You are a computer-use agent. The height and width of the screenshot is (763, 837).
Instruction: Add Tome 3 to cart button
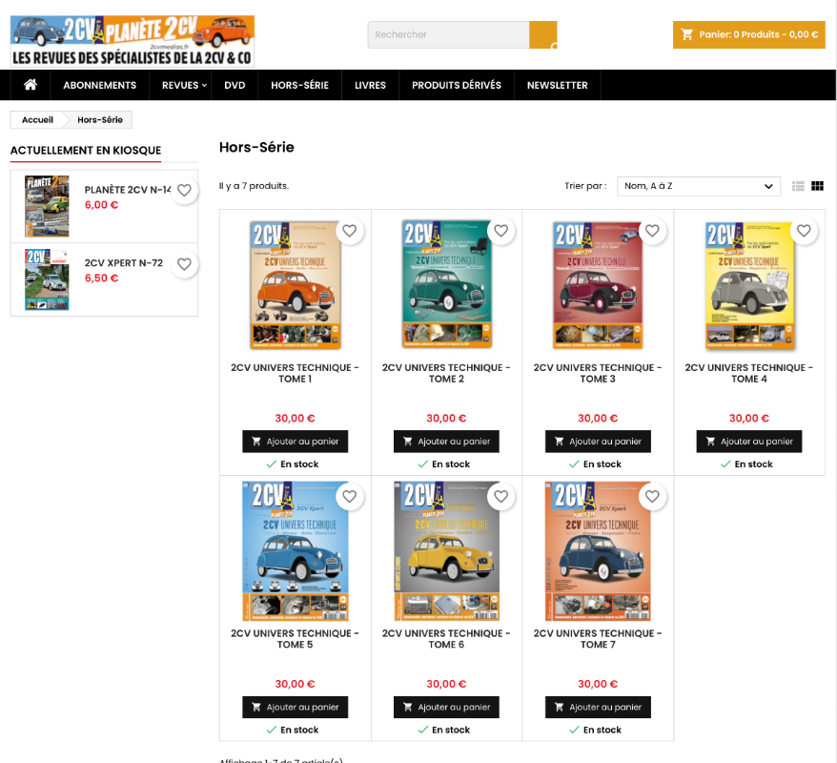coord(598,442)
